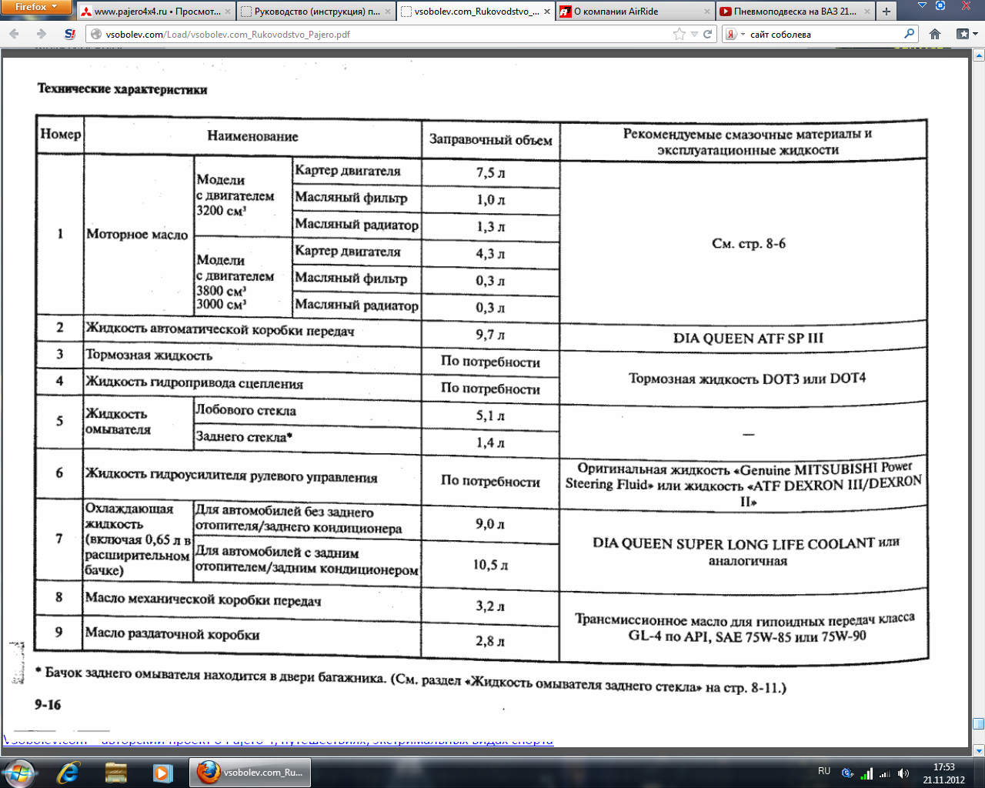Click the page number '9-16'

48,704
